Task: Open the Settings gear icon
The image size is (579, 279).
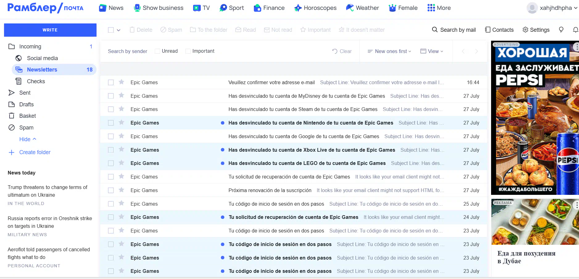Action: click(x=525, y=30)
